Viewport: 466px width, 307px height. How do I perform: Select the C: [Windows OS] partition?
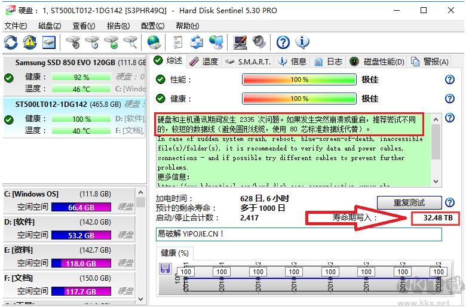69,201
